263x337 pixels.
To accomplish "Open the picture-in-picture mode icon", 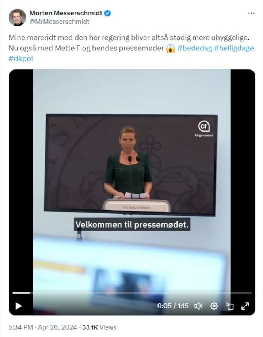I will 230,306.
